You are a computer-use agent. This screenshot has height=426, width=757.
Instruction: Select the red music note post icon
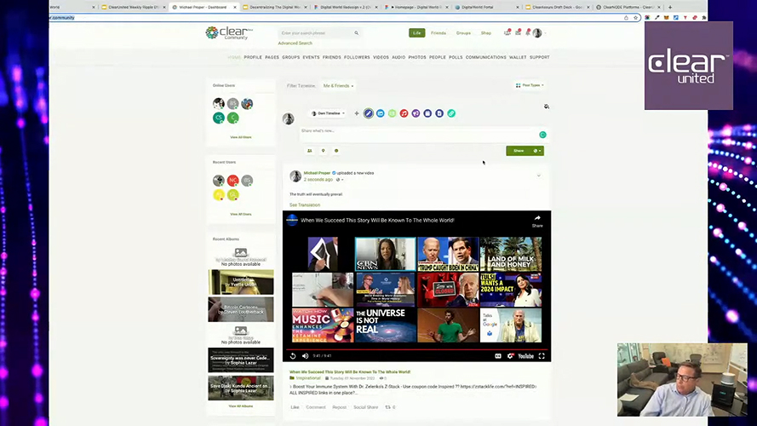coord(404,113)
